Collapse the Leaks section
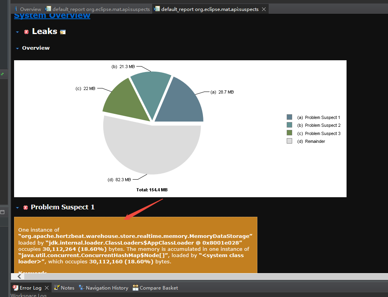 17,32
